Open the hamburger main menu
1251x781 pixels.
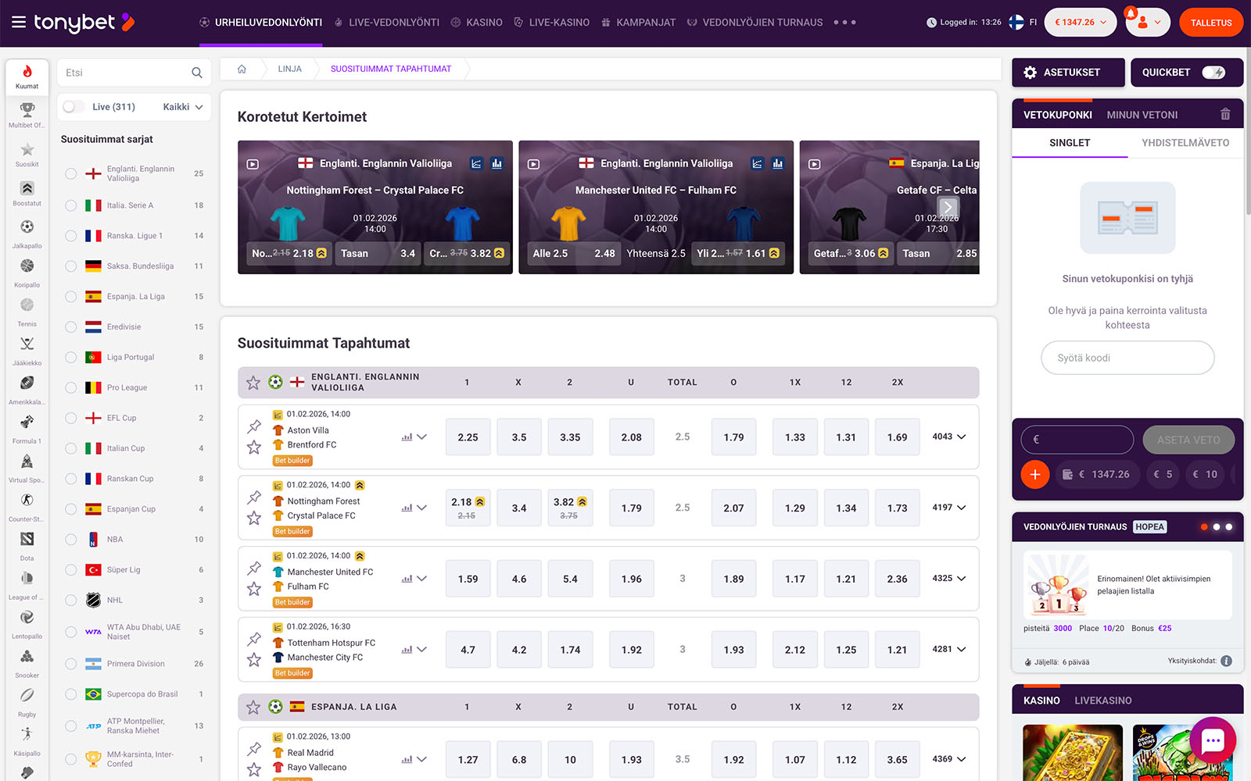[x=19, y=22]
